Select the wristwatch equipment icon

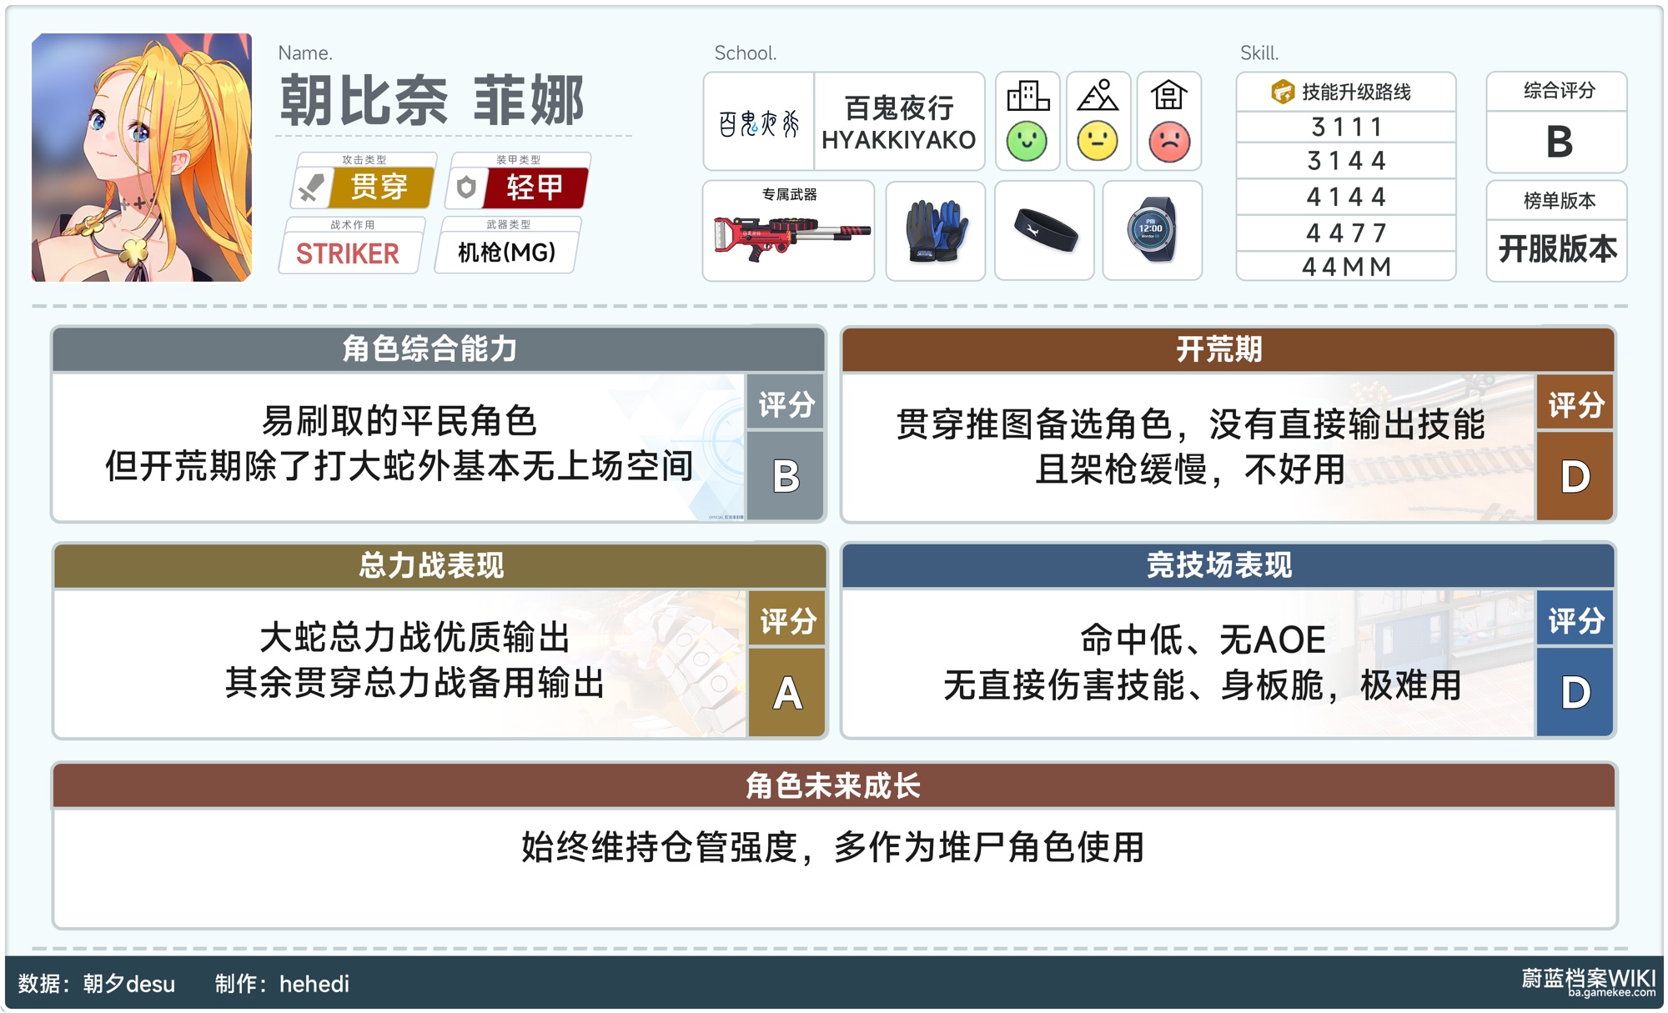point(1152,230)
